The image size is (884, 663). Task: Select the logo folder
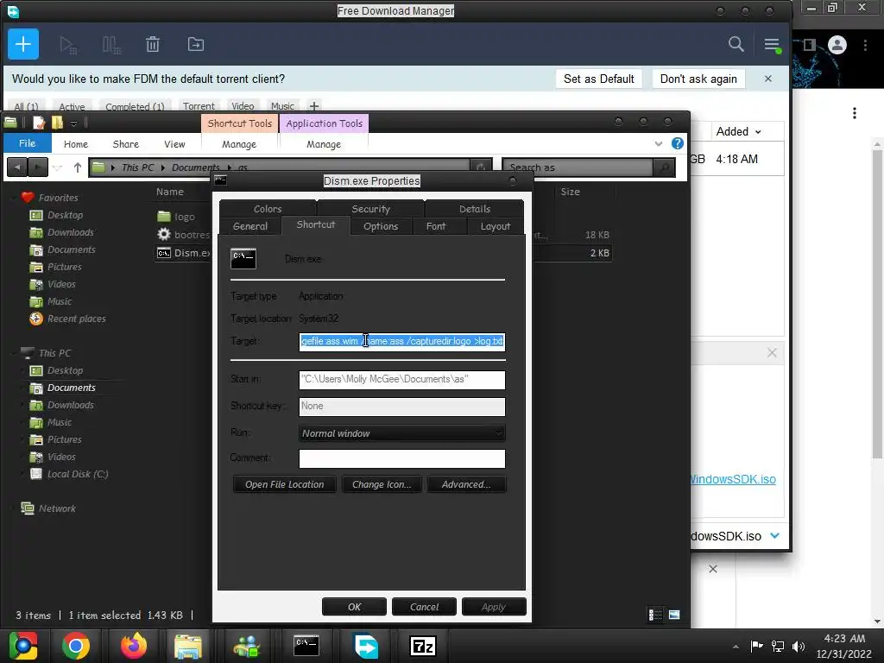pos(184,217)
